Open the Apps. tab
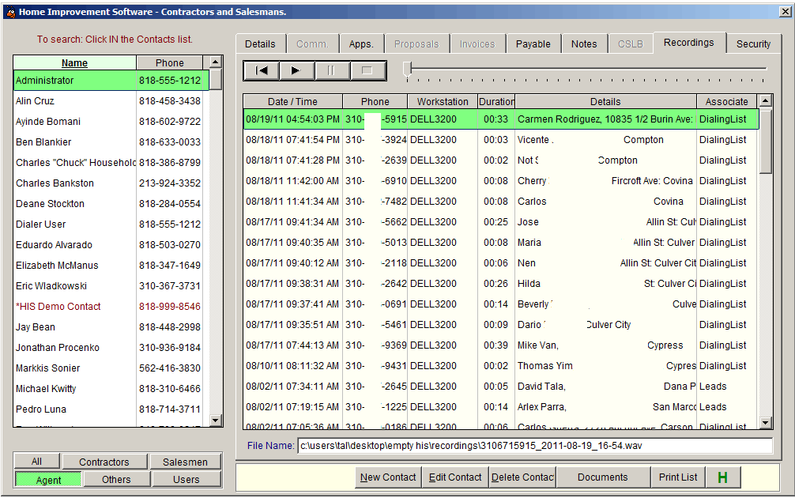Viewport: 795px width, 498px height. click(361, 44)
